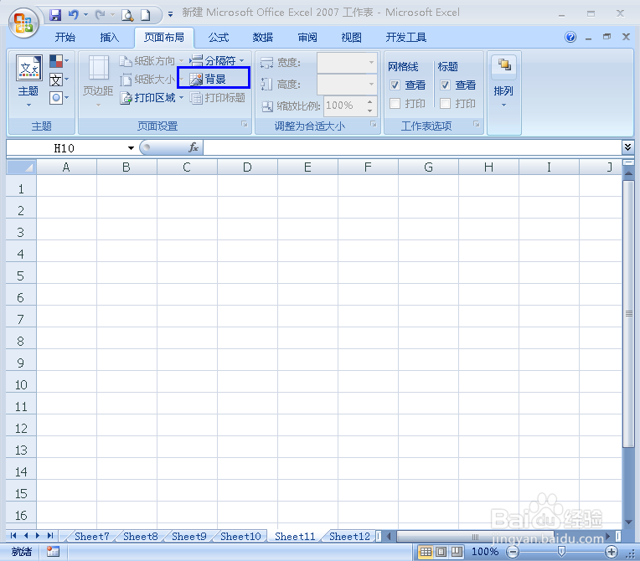Choose paper size (纸张大小)

click(151, 80)
